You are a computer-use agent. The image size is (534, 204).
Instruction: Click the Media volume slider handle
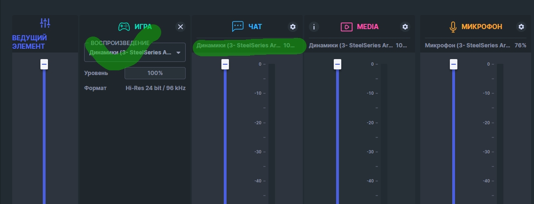point(337,64)
